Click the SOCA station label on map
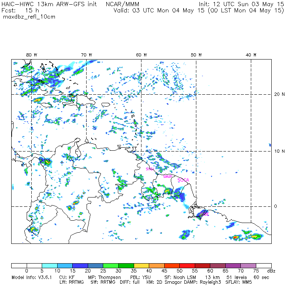 coord(183,180)
